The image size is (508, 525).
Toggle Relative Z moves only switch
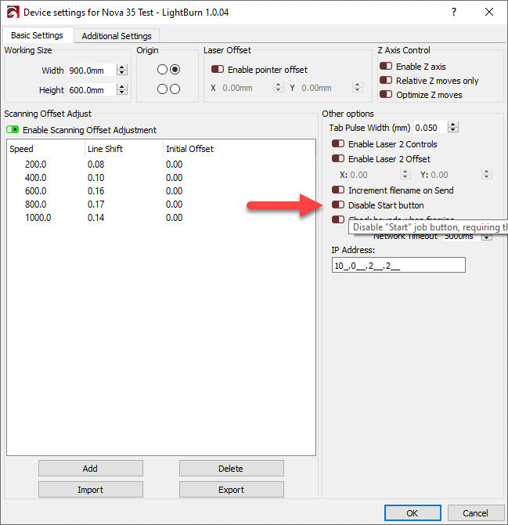(386, 81)
